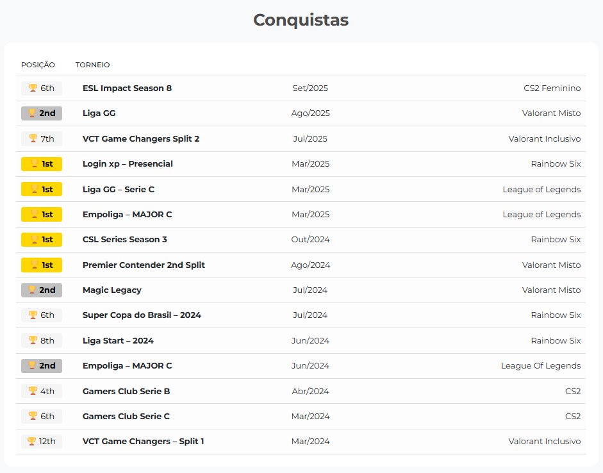
Task: Click trophy icon in Empoliga MAJOR C Mar/2025 row
Action: pyautogui.click(x=35, y=214)
